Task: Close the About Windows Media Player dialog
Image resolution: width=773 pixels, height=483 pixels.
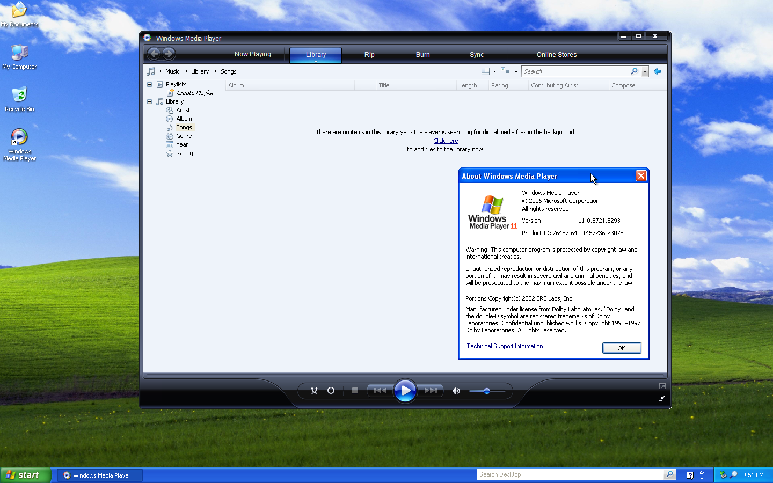Action: pyautogui.click(x=641, y=176)
